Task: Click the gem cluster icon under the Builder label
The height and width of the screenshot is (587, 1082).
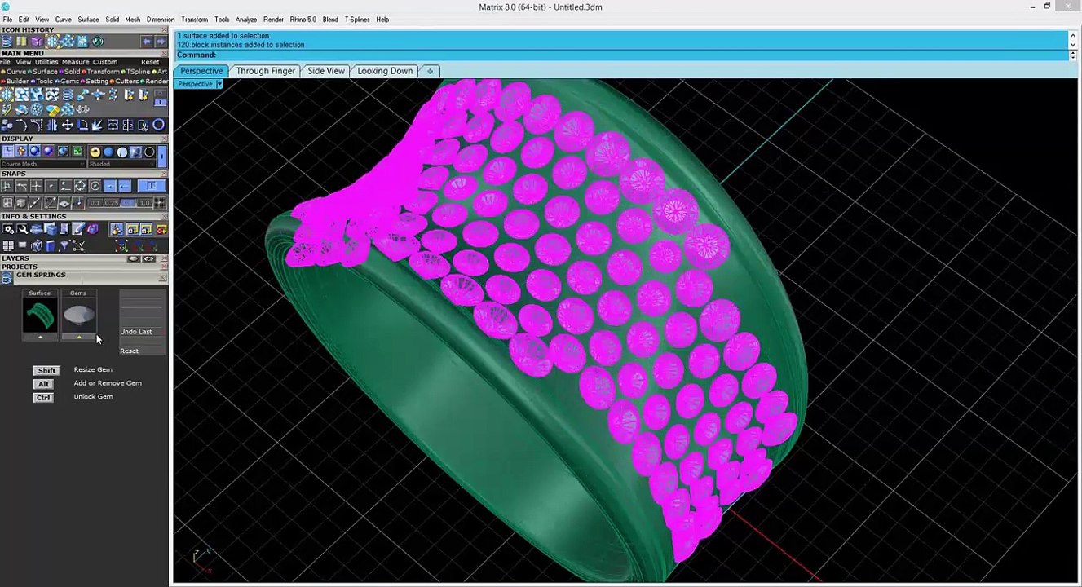Action: pos(7,95)
